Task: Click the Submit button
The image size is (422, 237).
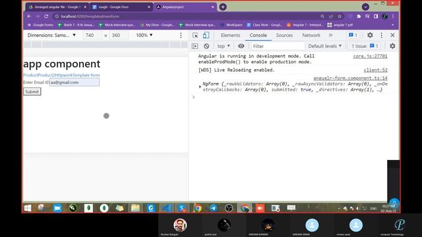Action: click(x=32, y=92)
